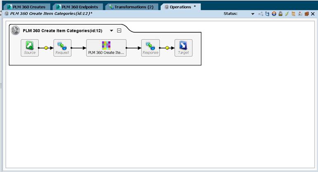Click the deploy globe toolbar icon
The height and width of the screenshot is (172, 318).
click(274, 14)
